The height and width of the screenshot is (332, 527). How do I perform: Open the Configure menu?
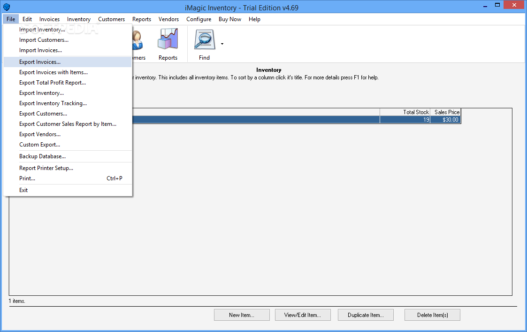199,19
